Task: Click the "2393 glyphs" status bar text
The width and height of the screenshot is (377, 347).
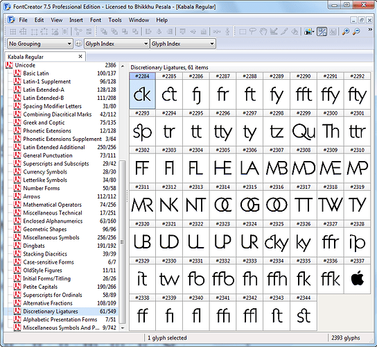Action: tap(346, 338)
